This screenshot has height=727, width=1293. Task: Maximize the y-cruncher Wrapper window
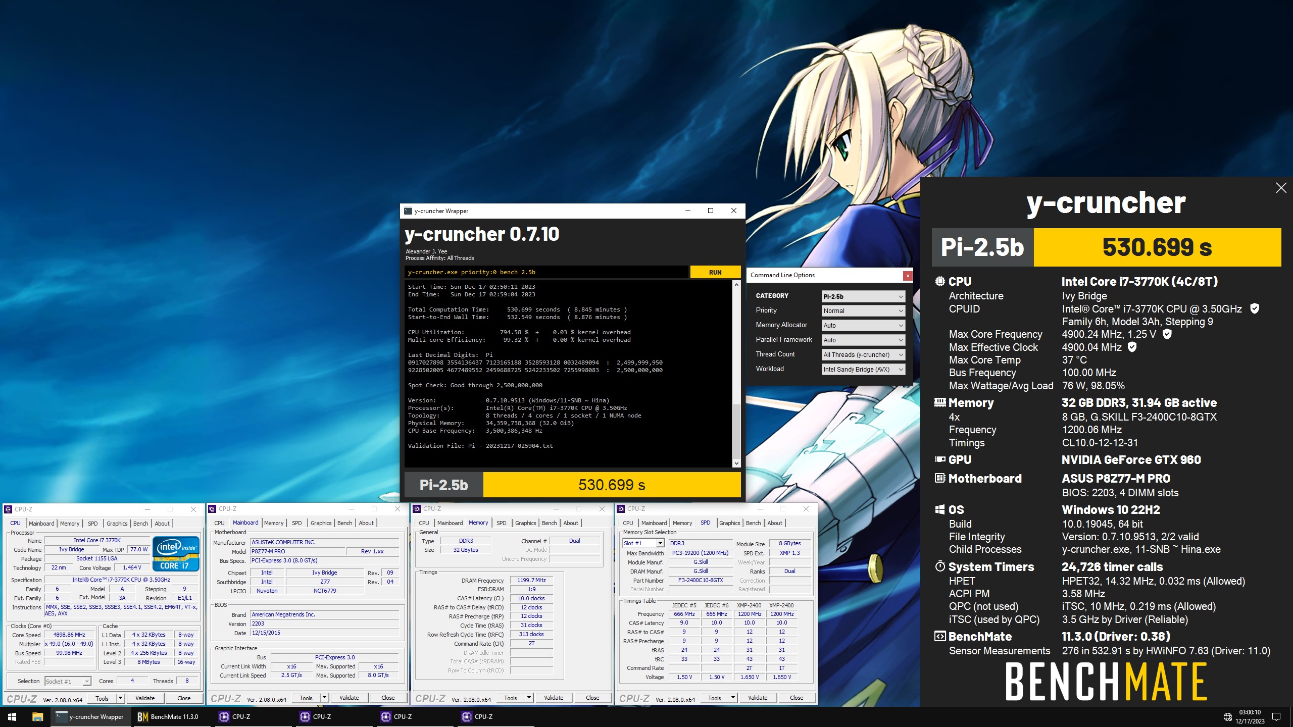pyautogui.click(x=711, y=211)
